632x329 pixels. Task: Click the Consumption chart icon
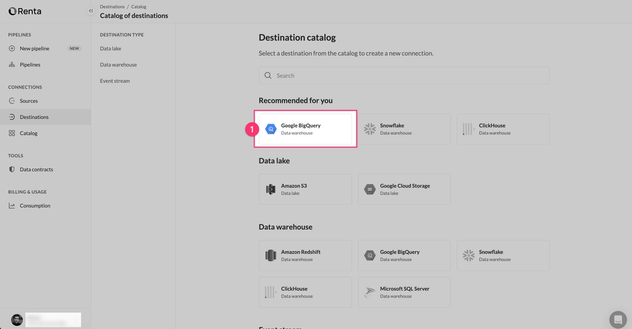pos(12,205)
